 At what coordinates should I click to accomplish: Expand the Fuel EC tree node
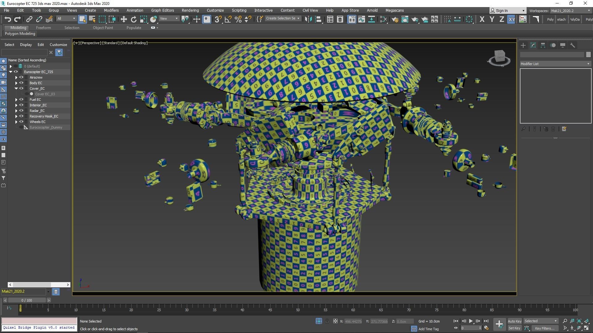point(16,100)
